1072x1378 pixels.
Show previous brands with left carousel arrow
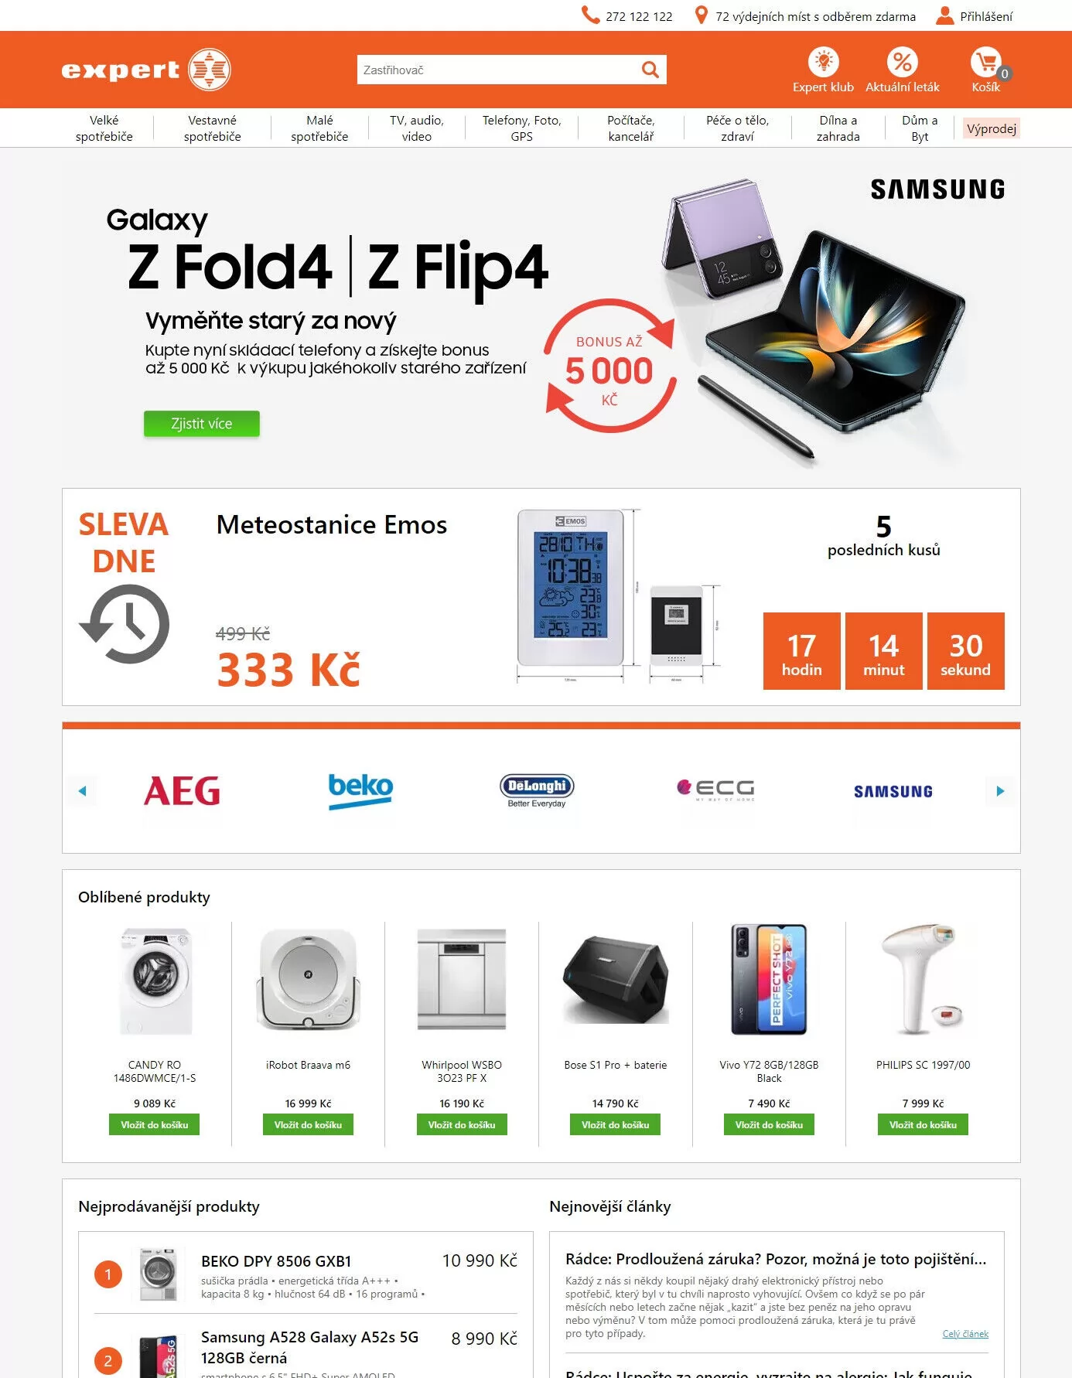pyautogui.click(x=82, y=791)
